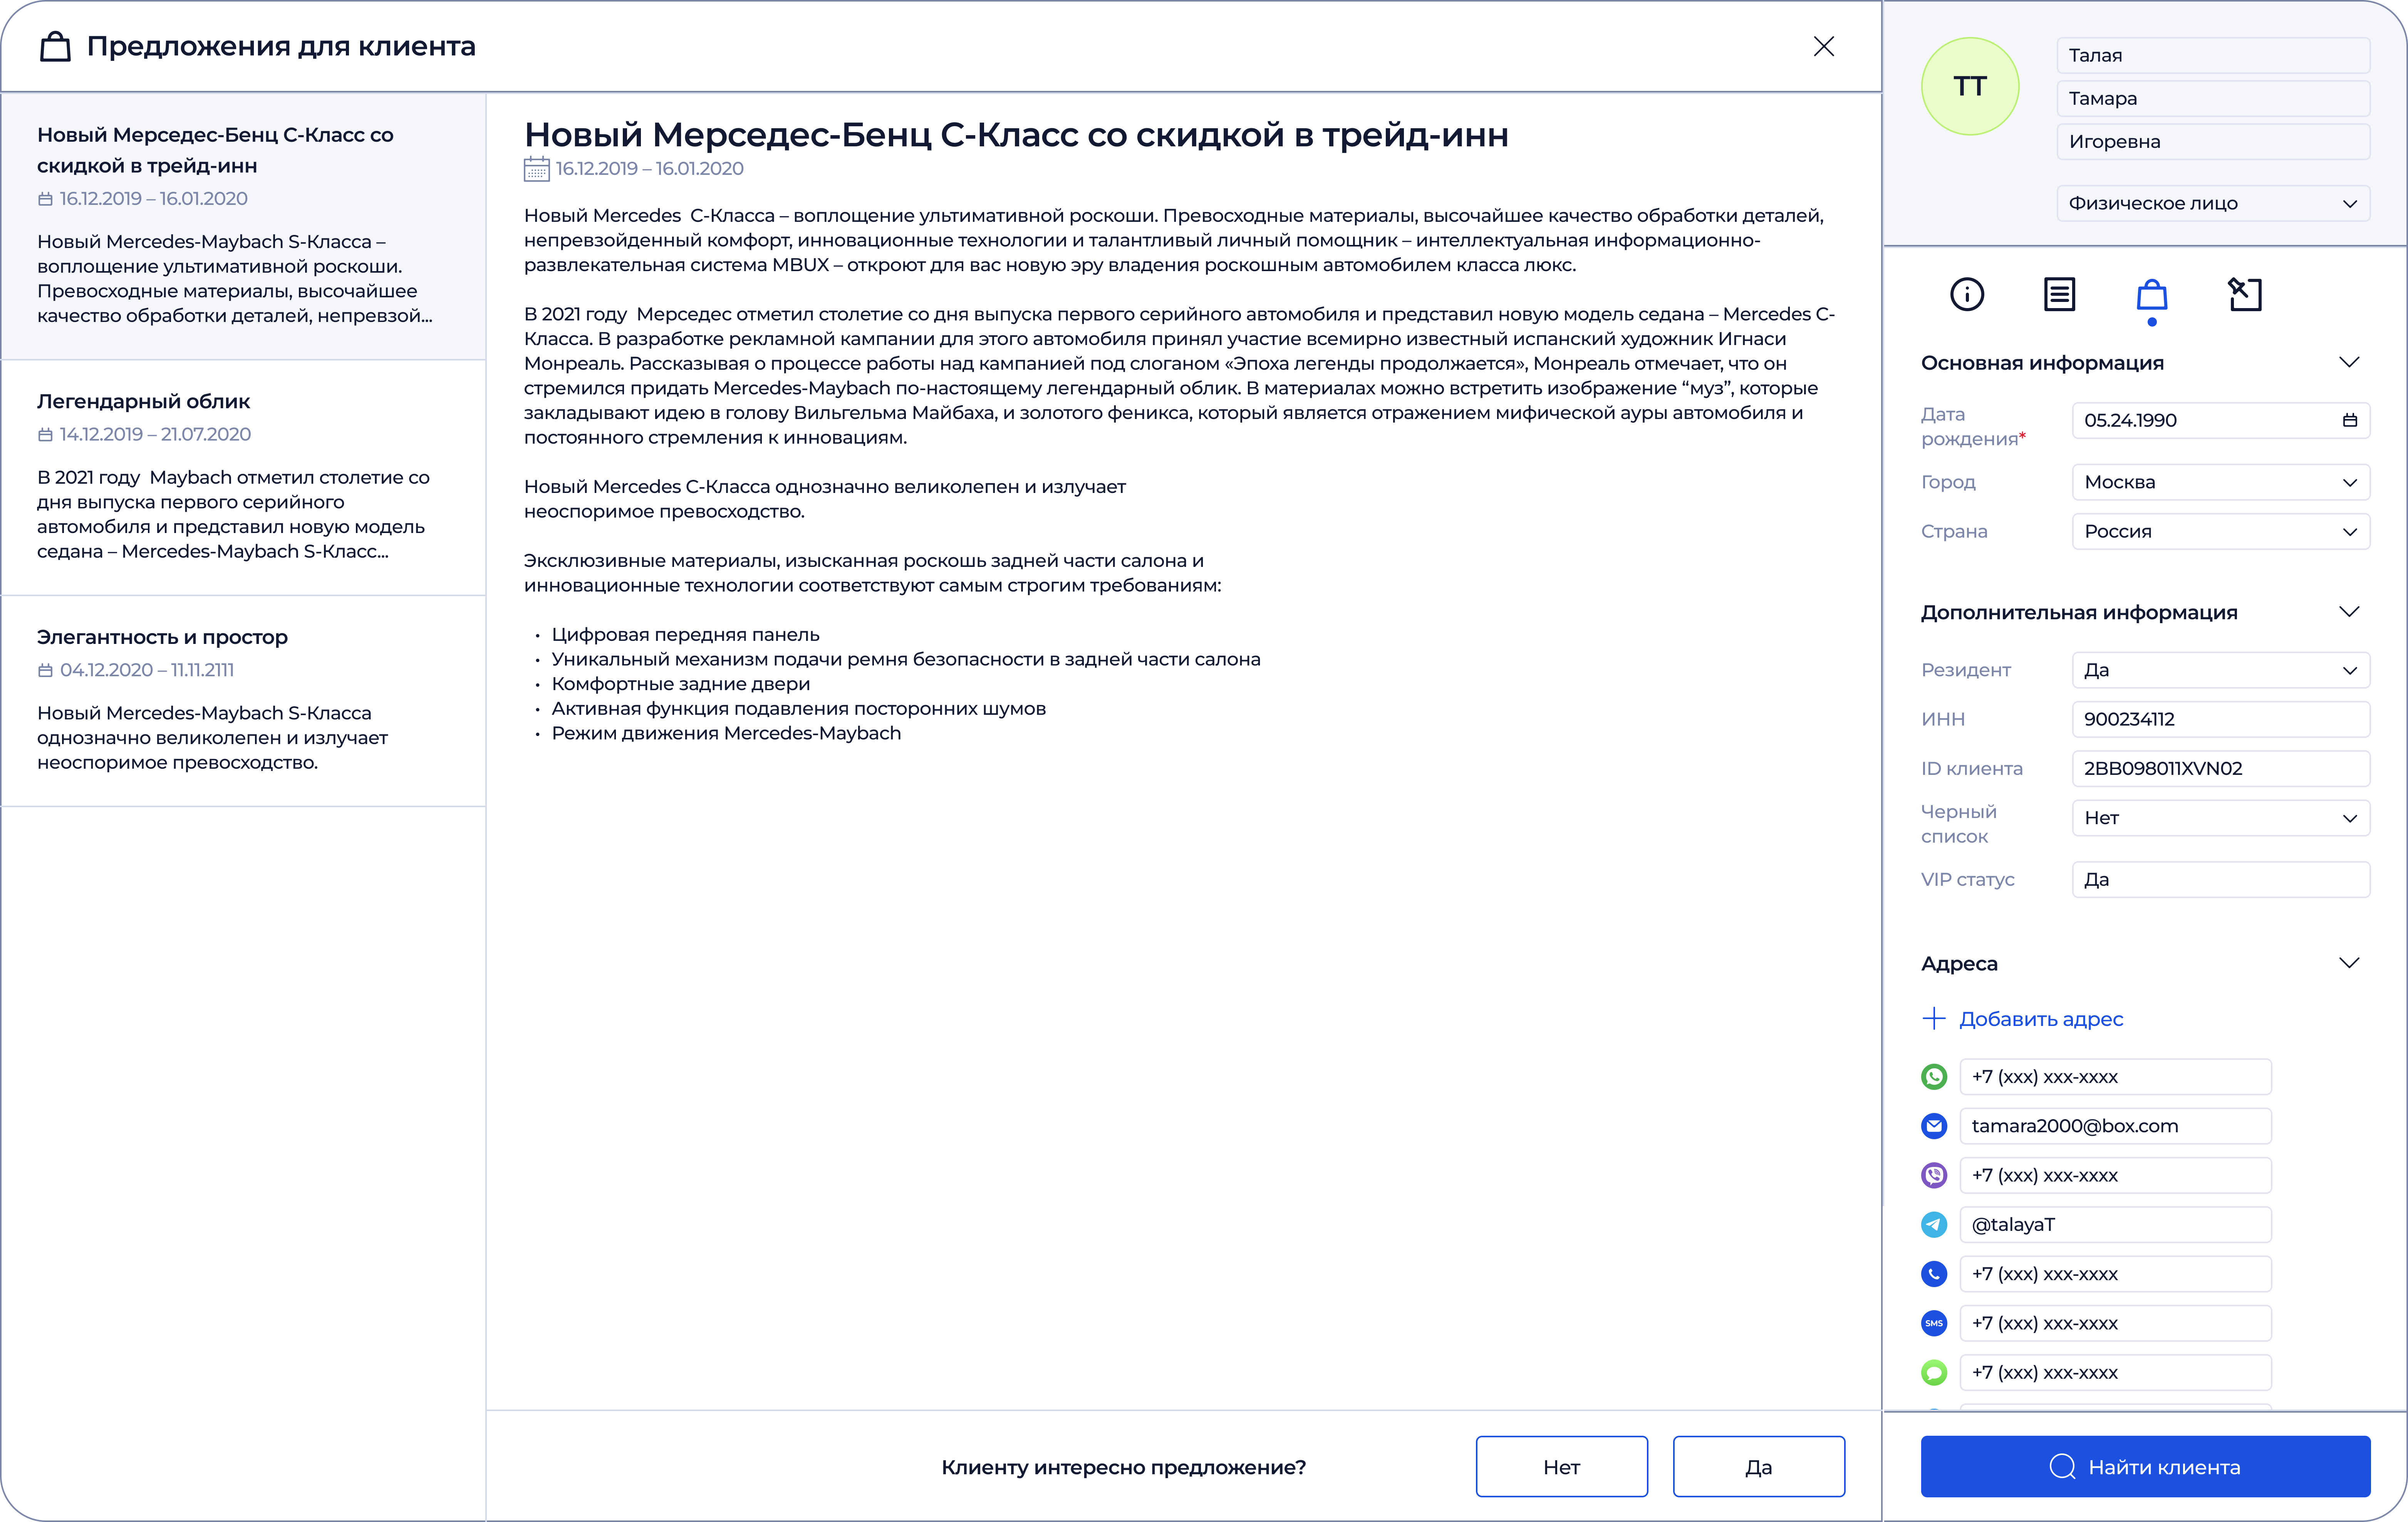Click the email contact icon

click(1934, 1126)
